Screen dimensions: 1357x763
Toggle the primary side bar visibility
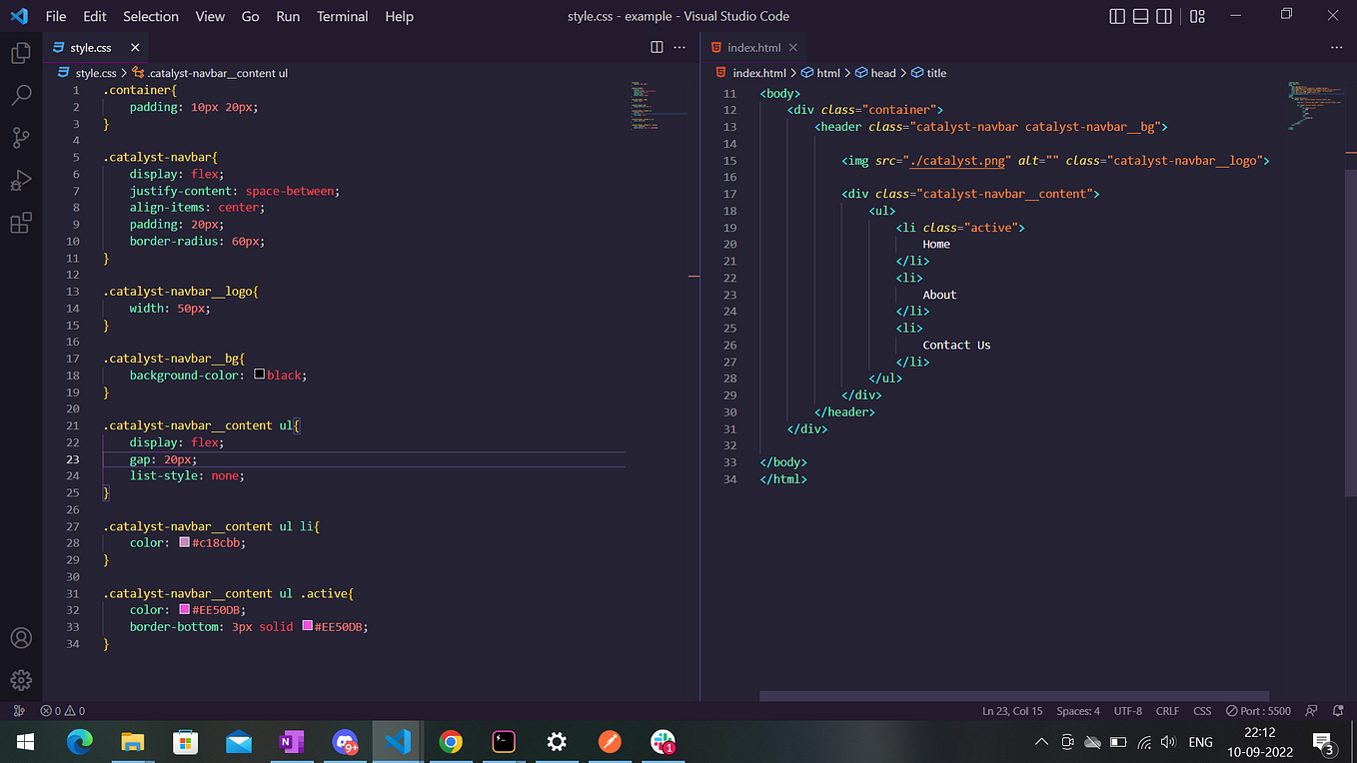(x=1116, y=16)
